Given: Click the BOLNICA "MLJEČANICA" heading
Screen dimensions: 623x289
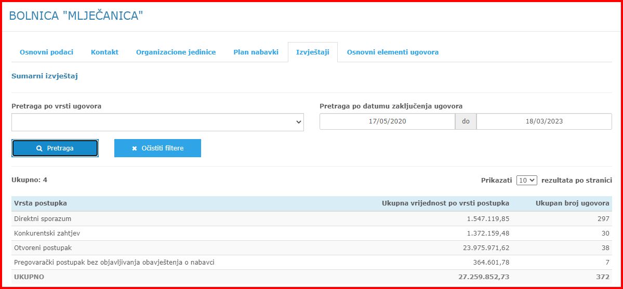Looking at the screenshot, I should pyautogui.click(x=76, y=16).
